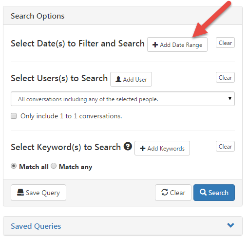Select the Match all radio option
The height and width of the screenshot is (242, 247).
(x=14, y=166)
